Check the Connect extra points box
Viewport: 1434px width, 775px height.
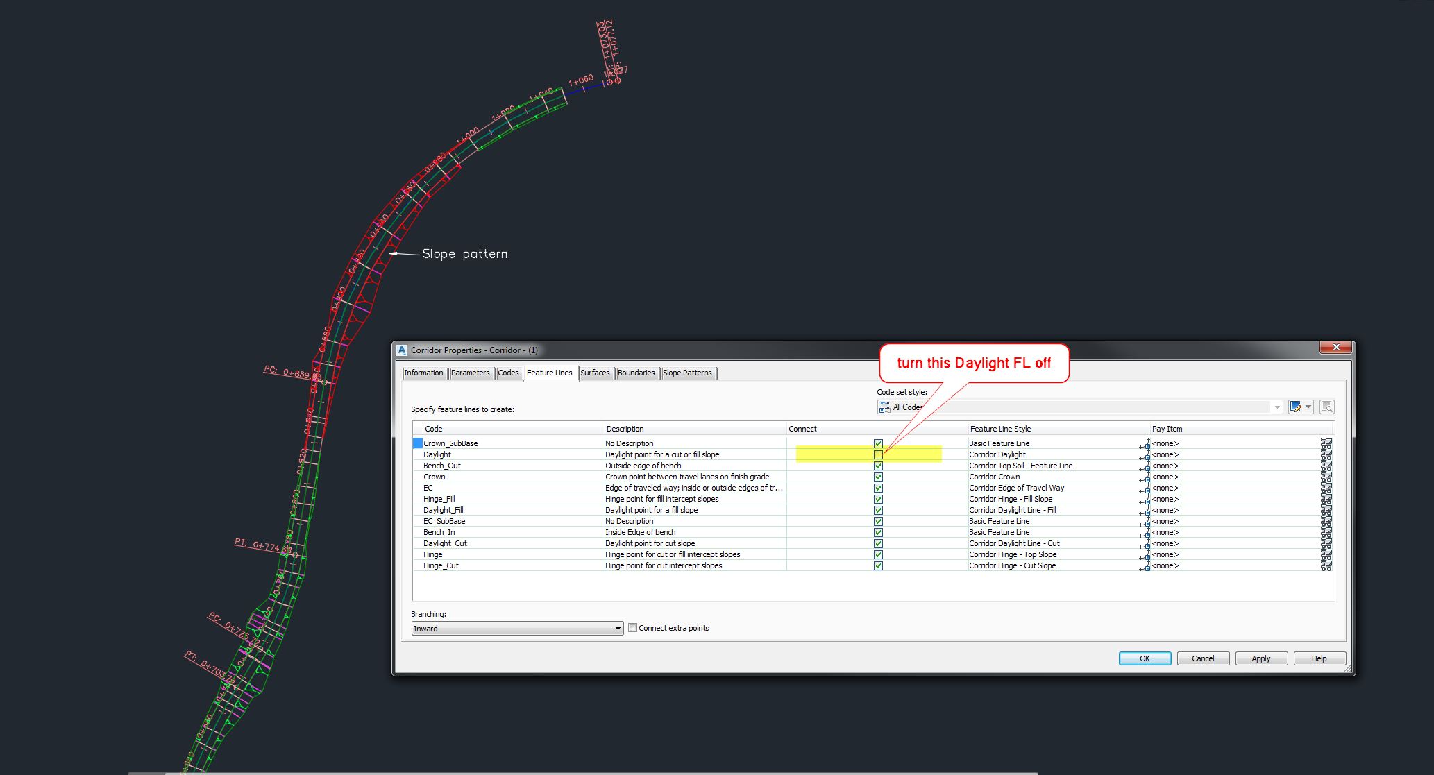click(632, 628)
